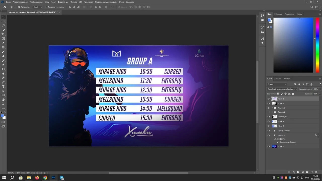Image resolution: width=322 pixels, height=181 pixels.
Task: Show hidden Группа 1 via visibility box
Action: click(x=268, y=112)
